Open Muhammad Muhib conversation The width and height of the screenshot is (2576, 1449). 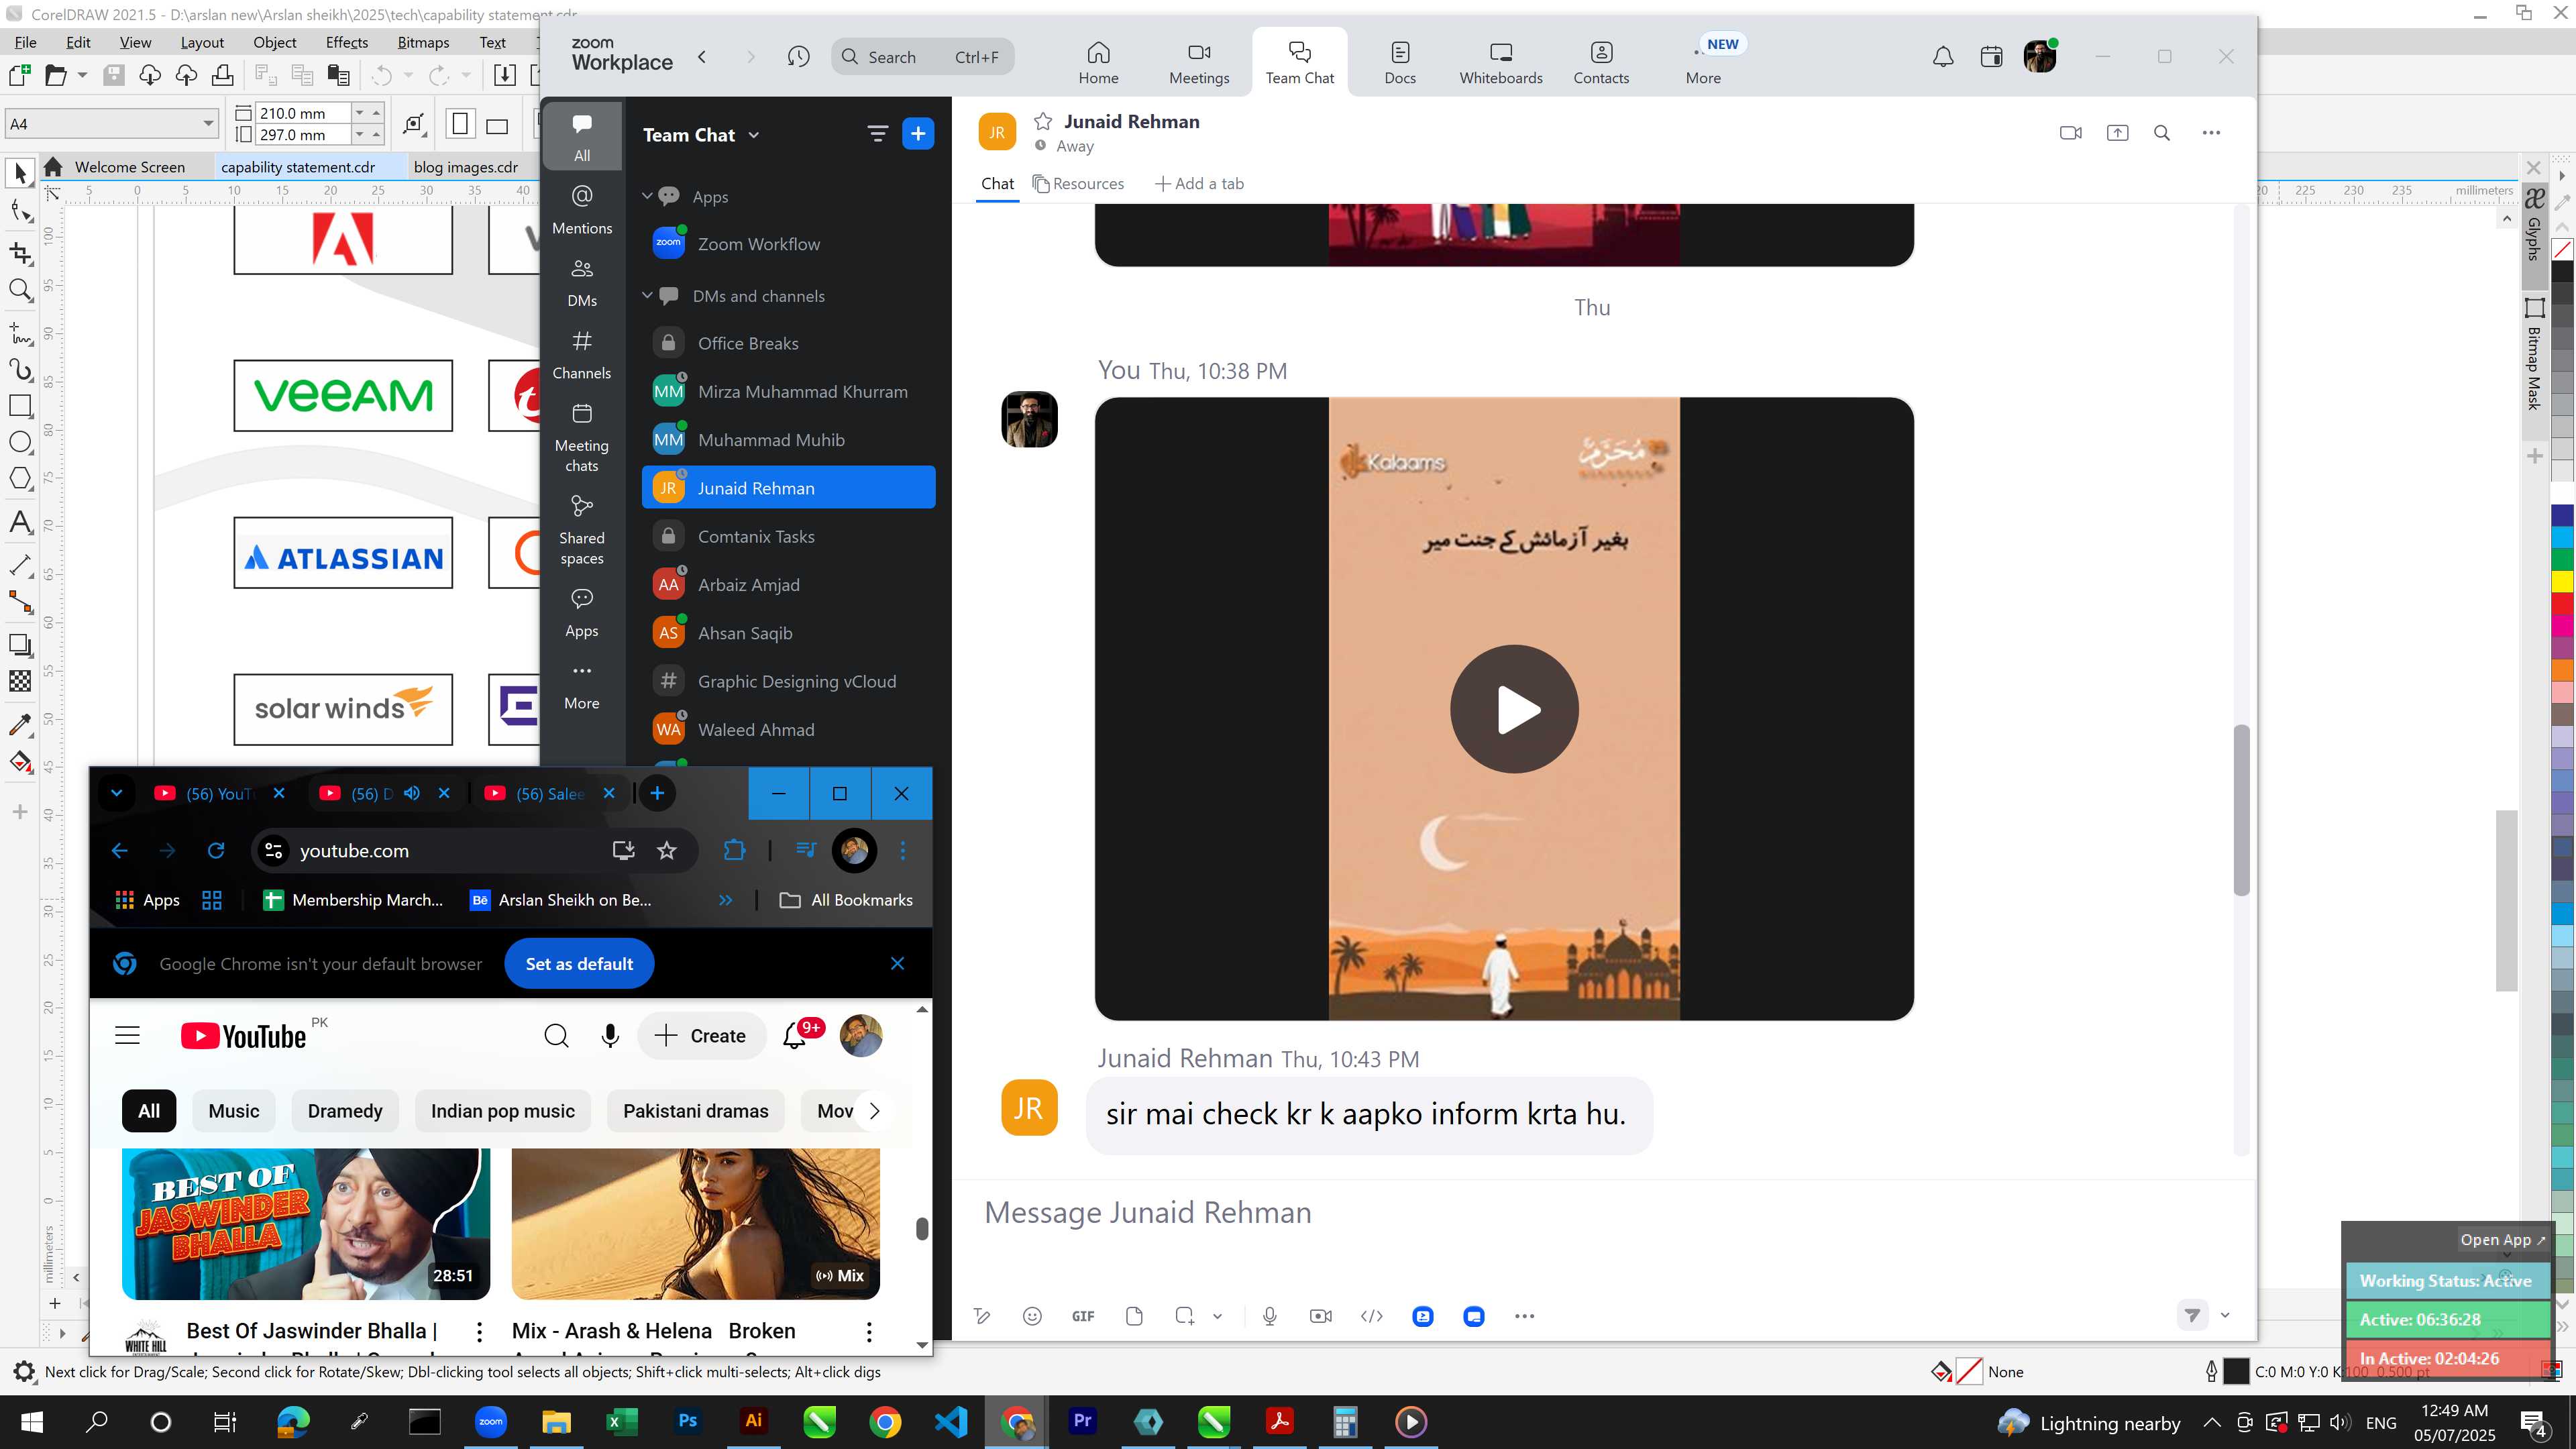point(789,440)
